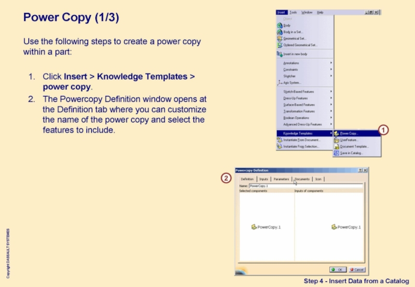The width and height of the screenshot is (415, 287).
Task: Click OK in Powercopy Definition dialog
Action: point(338,269)
